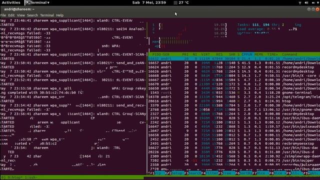Click the Mem usage meter bar

(x=172, y=42)
